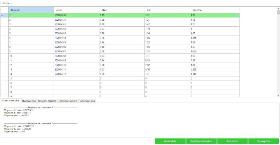
Task: Open the Graphique mois tab
Action: pos(87,101)
